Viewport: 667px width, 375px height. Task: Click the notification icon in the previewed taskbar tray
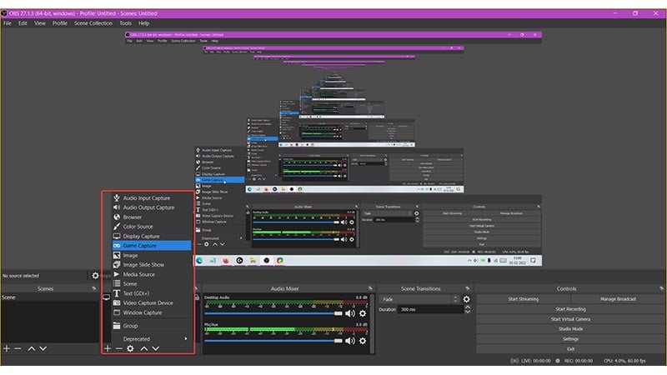click(x=533, y=260)
